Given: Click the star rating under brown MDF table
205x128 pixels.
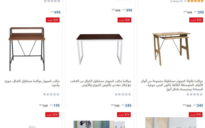Looking at the screenshot, I should pos(194,94).
